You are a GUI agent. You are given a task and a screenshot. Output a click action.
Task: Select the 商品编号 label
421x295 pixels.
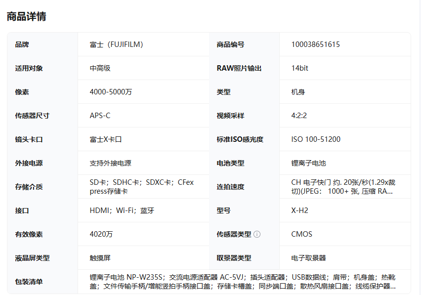click(230, 44)
